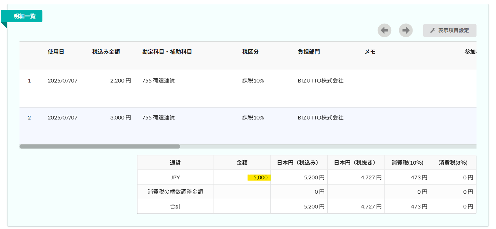
Task: Click row 1 account 755 荷造運賃
Action: pos(158,81)
